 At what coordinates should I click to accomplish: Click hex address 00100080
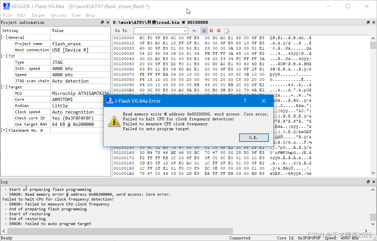[124, 80]
